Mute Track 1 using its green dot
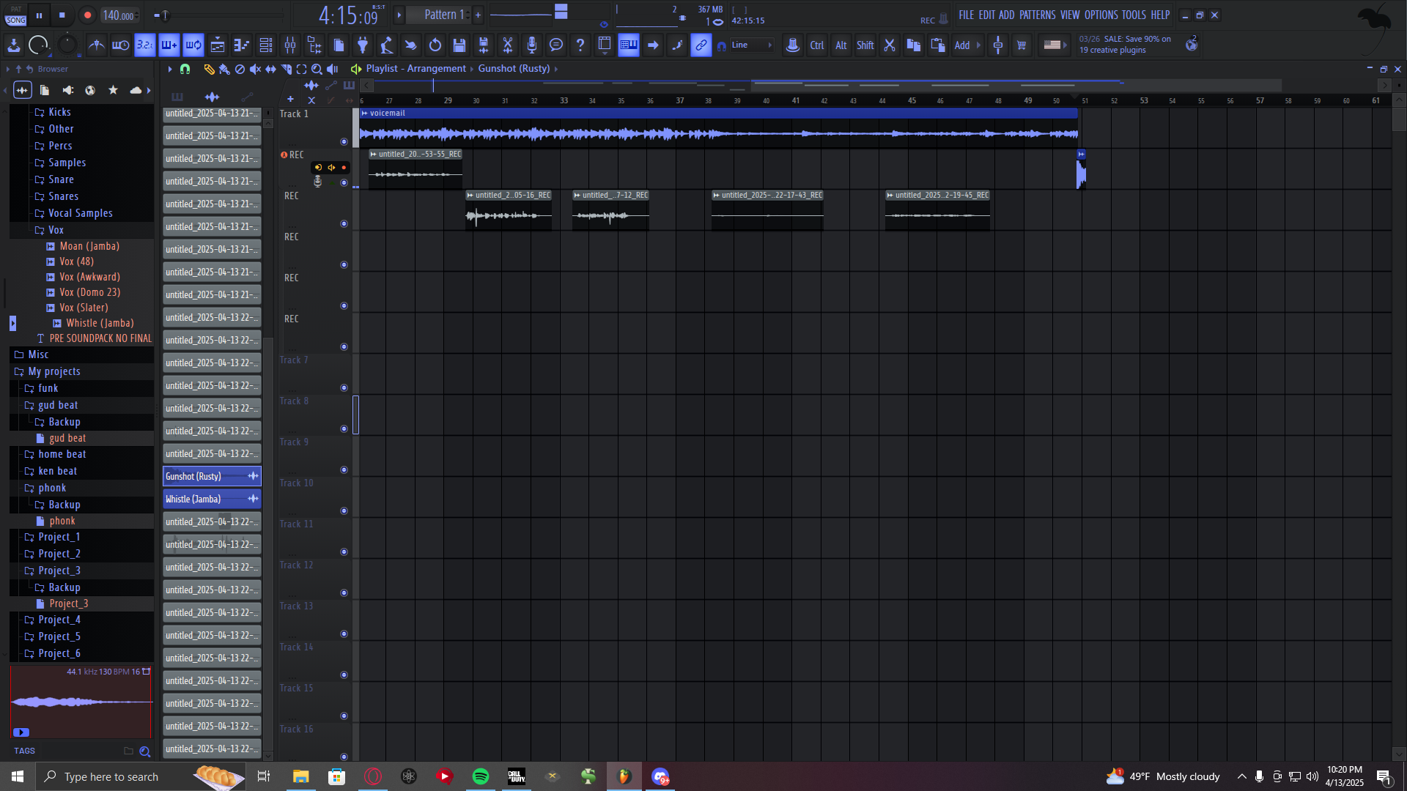The height and width of the screenshot is (791, 1407). click(x=344, y=141)
